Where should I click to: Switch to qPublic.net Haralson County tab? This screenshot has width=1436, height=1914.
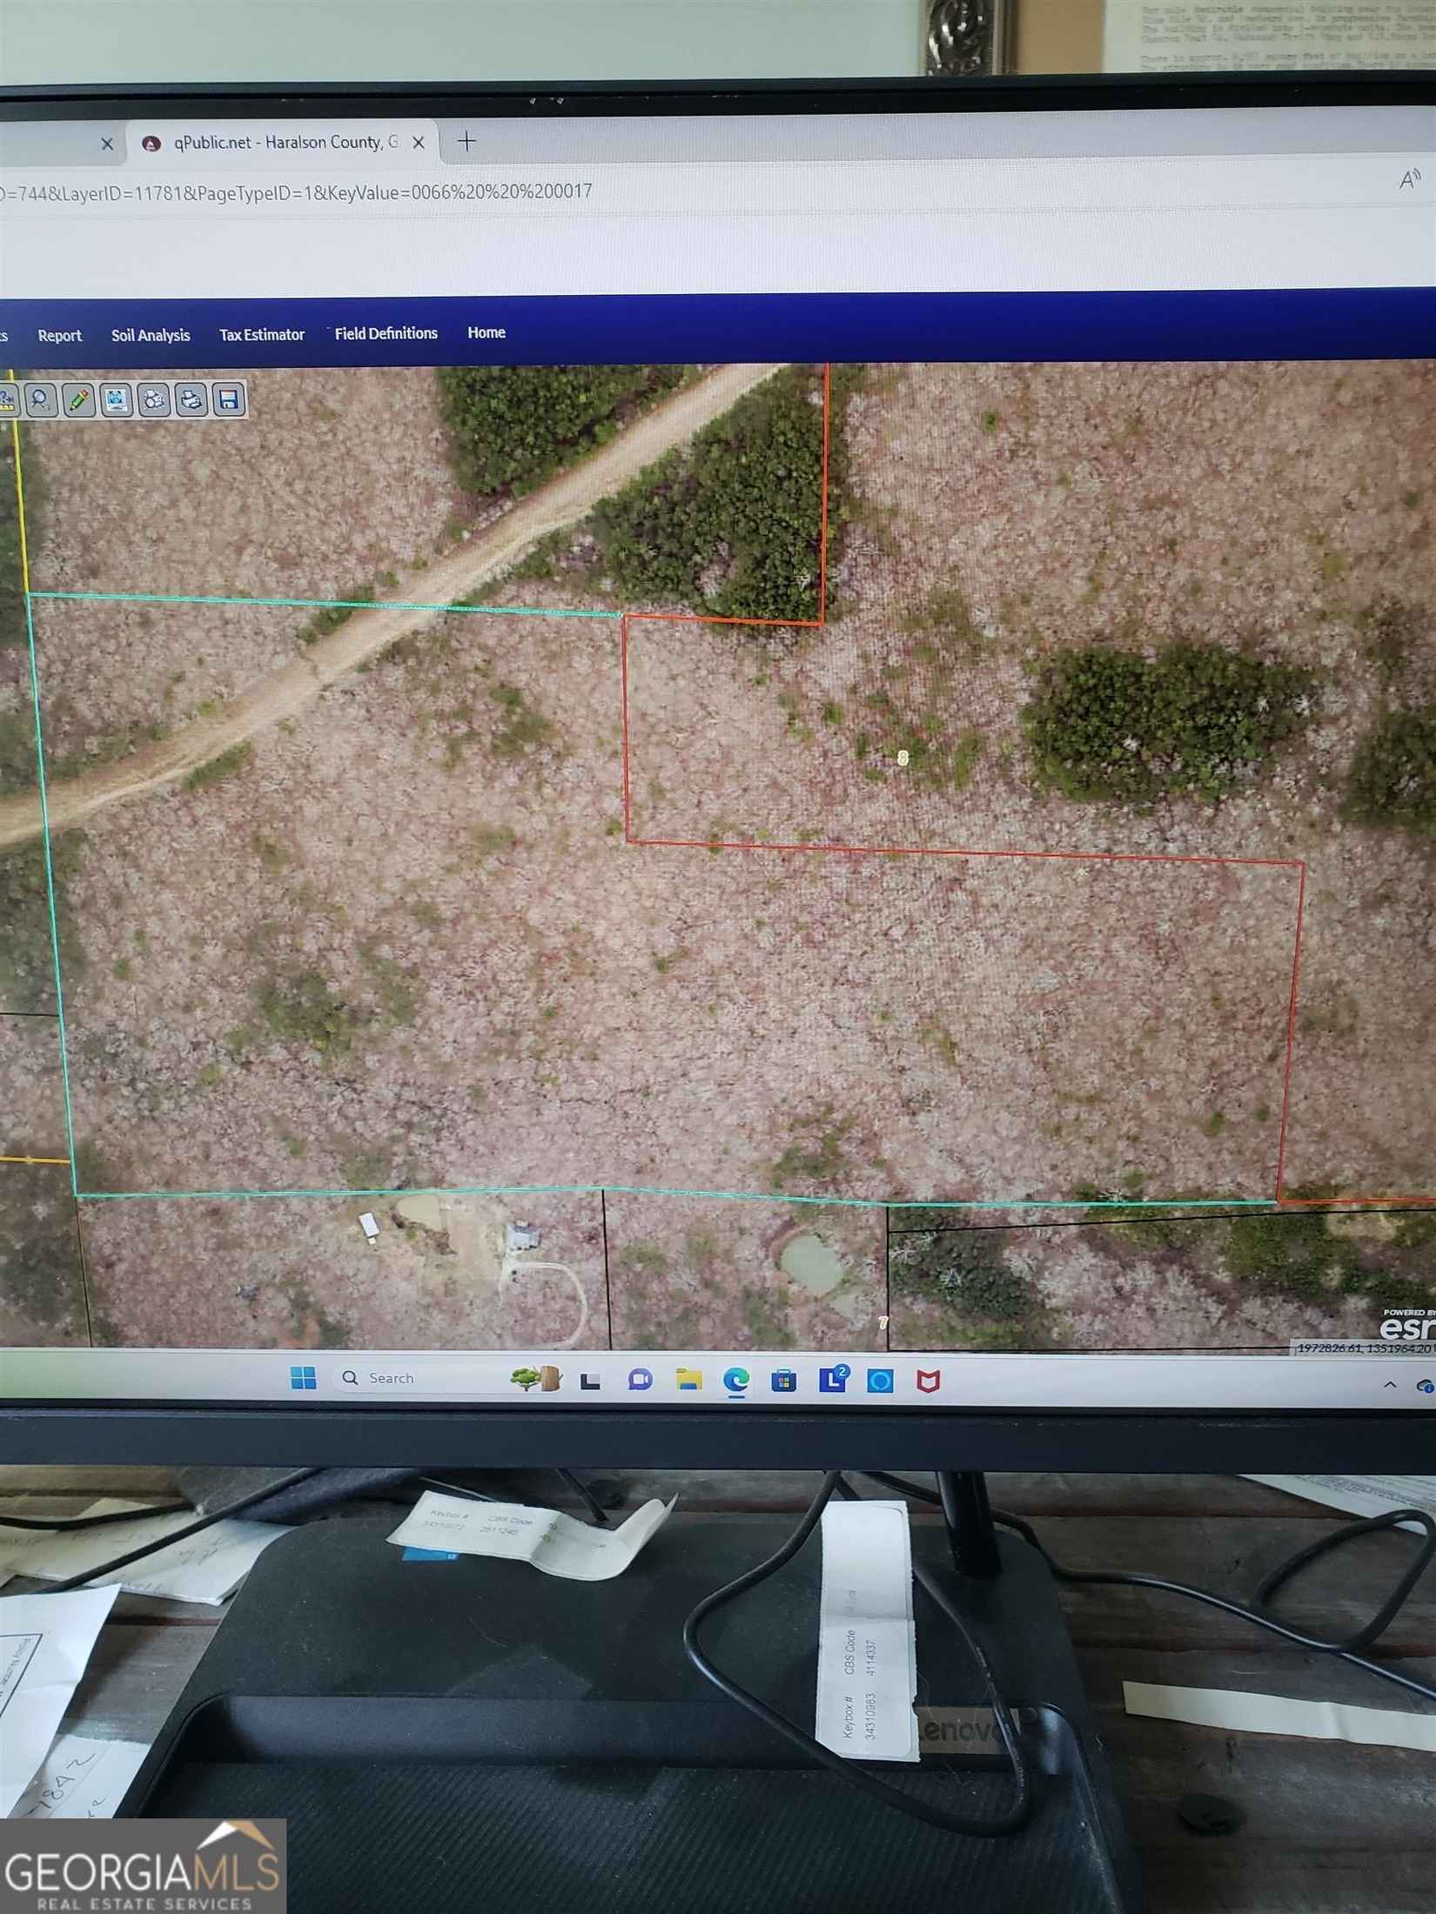point(278,143)
